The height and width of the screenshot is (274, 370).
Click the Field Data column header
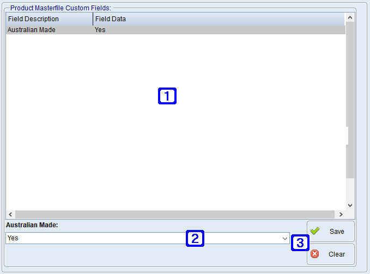(x=218, y=19)
